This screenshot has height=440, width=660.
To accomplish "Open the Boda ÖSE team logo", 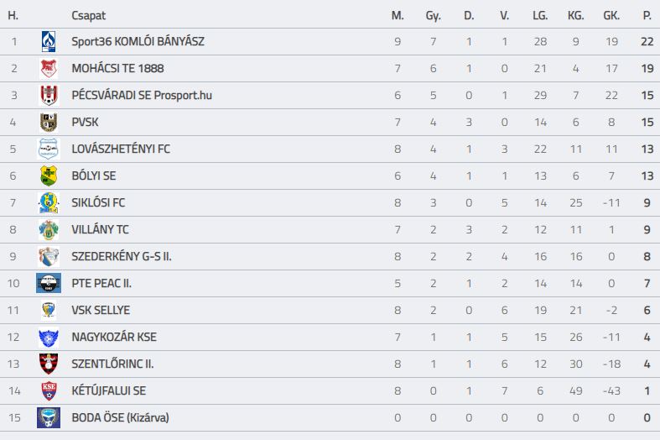I will click(49, 417).
